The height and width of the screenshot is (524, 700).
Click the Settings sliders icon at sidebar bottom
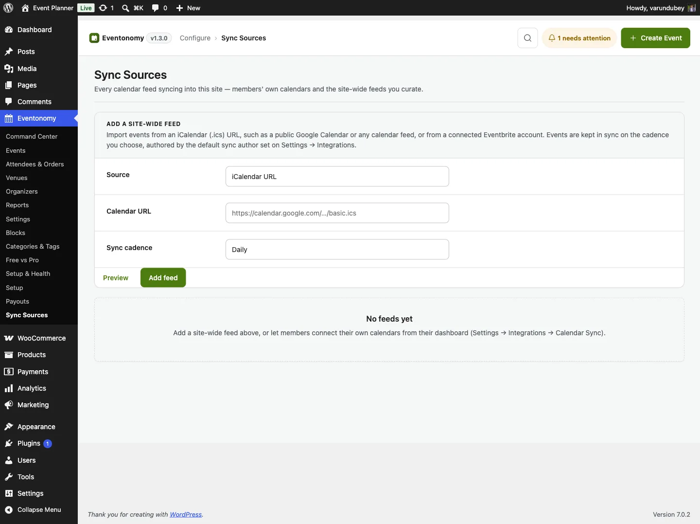click(9, 493)
